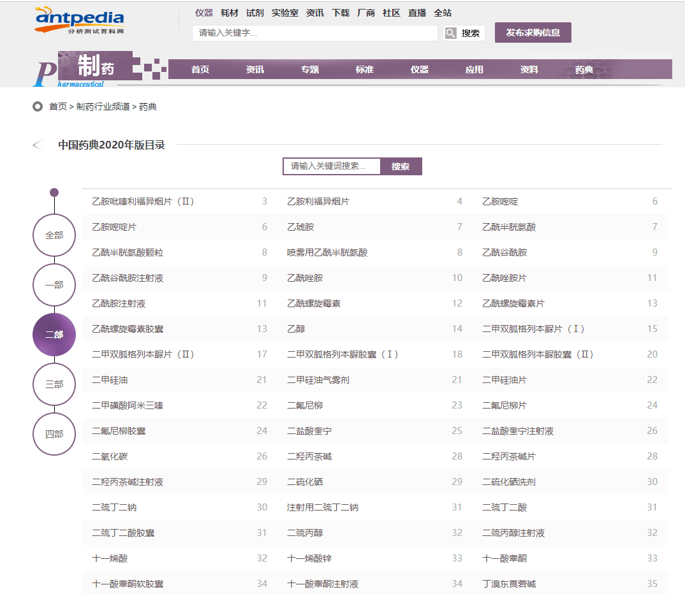Open the 仪器 top menu item
Viewport: 685px width, 594px height.
[x=204, y=13]
